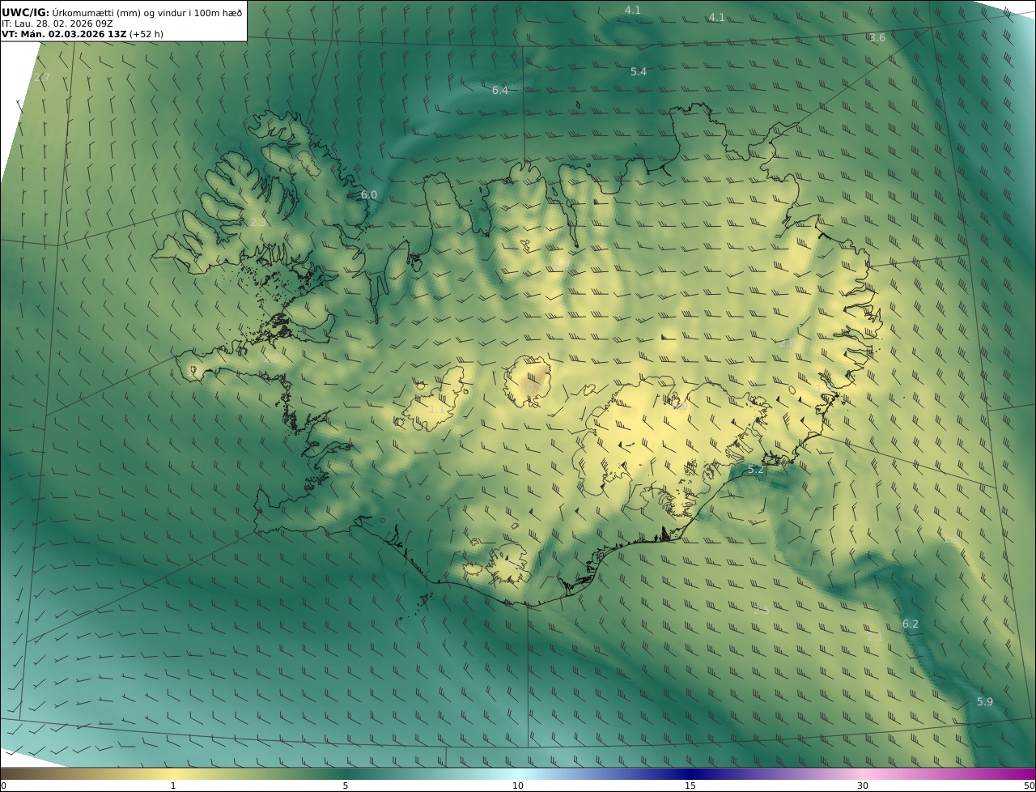Click the 6.4 value label on the map
This screenshot has height=792, width=1036.
click(500, 90)
